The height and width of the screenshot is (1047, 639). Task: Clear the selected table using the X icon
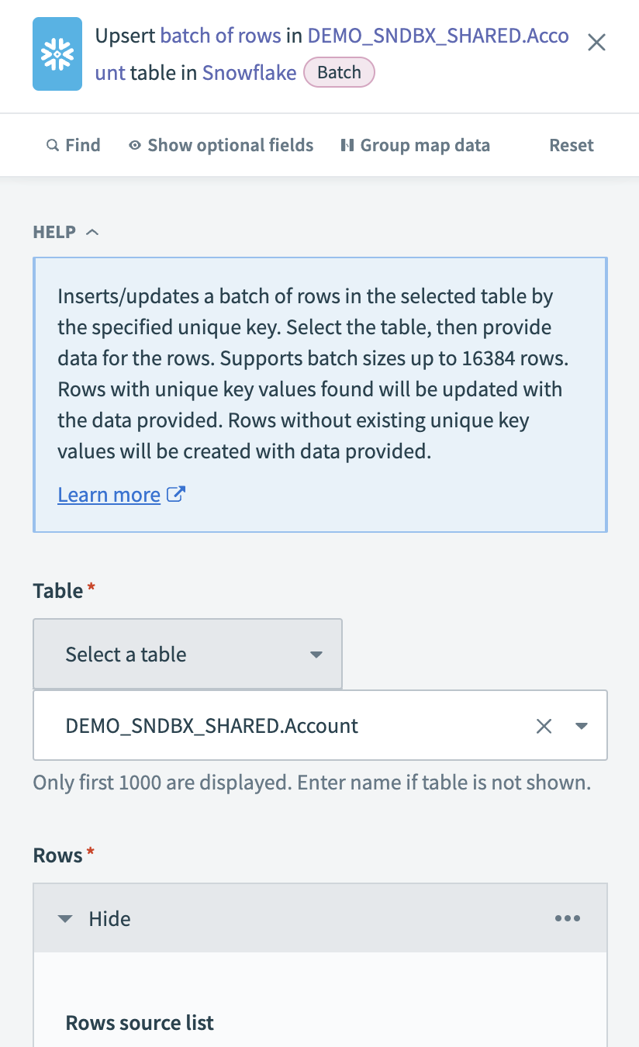pyautogui.click(x=544, y=726)
